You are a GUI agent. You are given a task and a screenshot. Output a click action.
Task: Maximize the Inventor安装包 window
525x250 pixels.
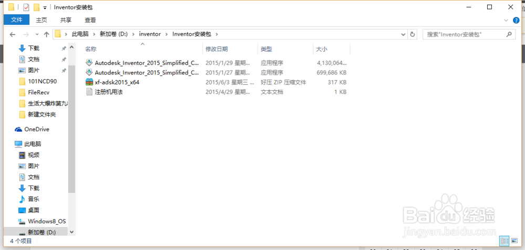point(489,7)
